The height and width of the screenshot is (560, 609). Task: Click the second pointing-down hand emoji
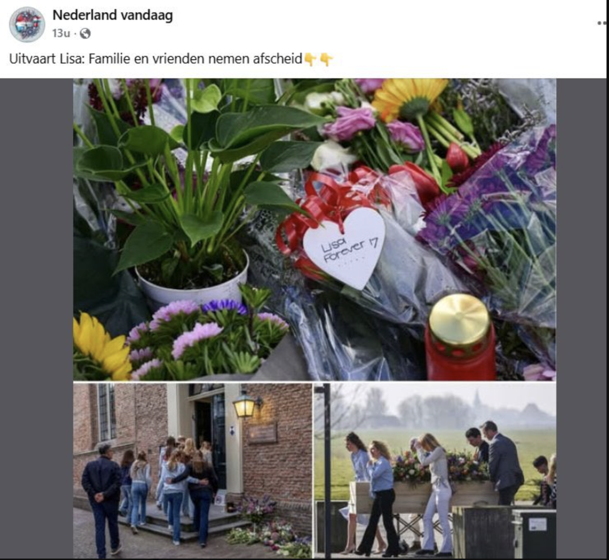coord(326,59)
